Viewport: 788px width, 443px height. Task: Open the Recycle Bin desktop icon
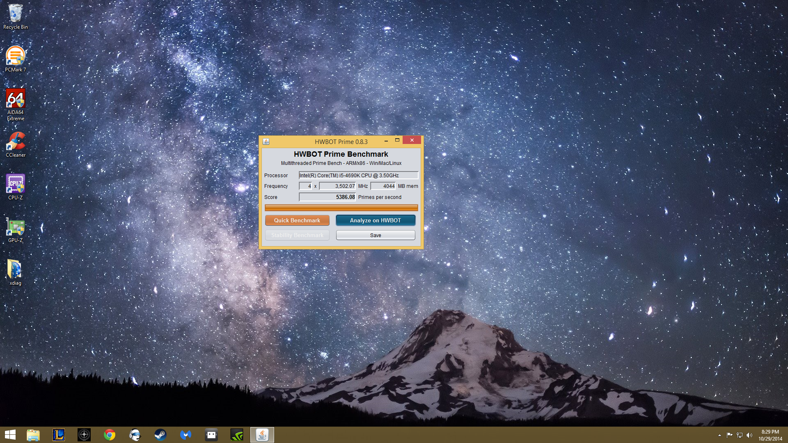[16, 16]
